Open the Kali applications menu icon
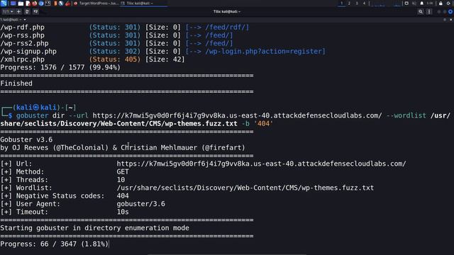This screenshot has height=255, width=454. [4, 3]
